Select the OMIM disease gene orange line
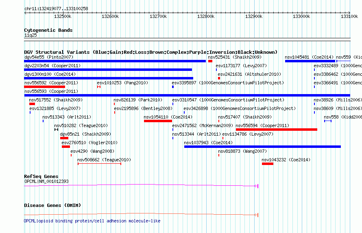 pyautogui.click(x=141, y=214)
